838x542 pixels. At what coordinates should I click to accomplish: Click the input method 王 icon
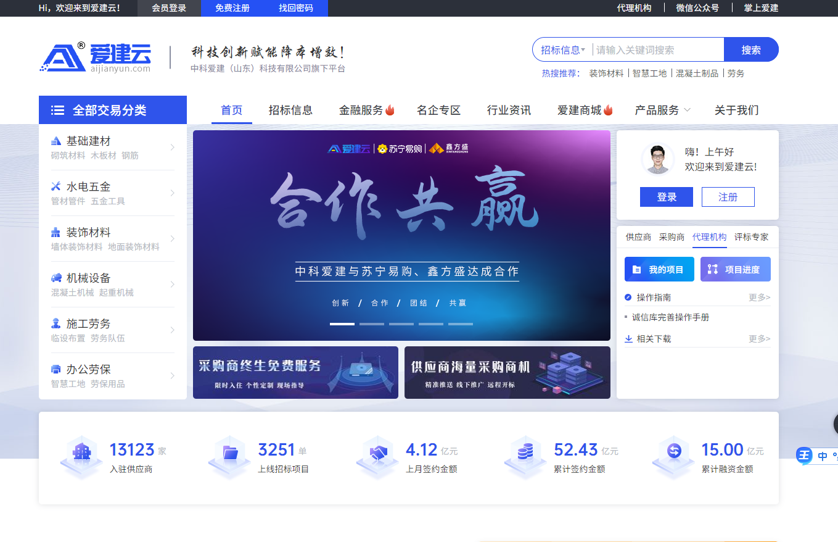tap(804, 456)
